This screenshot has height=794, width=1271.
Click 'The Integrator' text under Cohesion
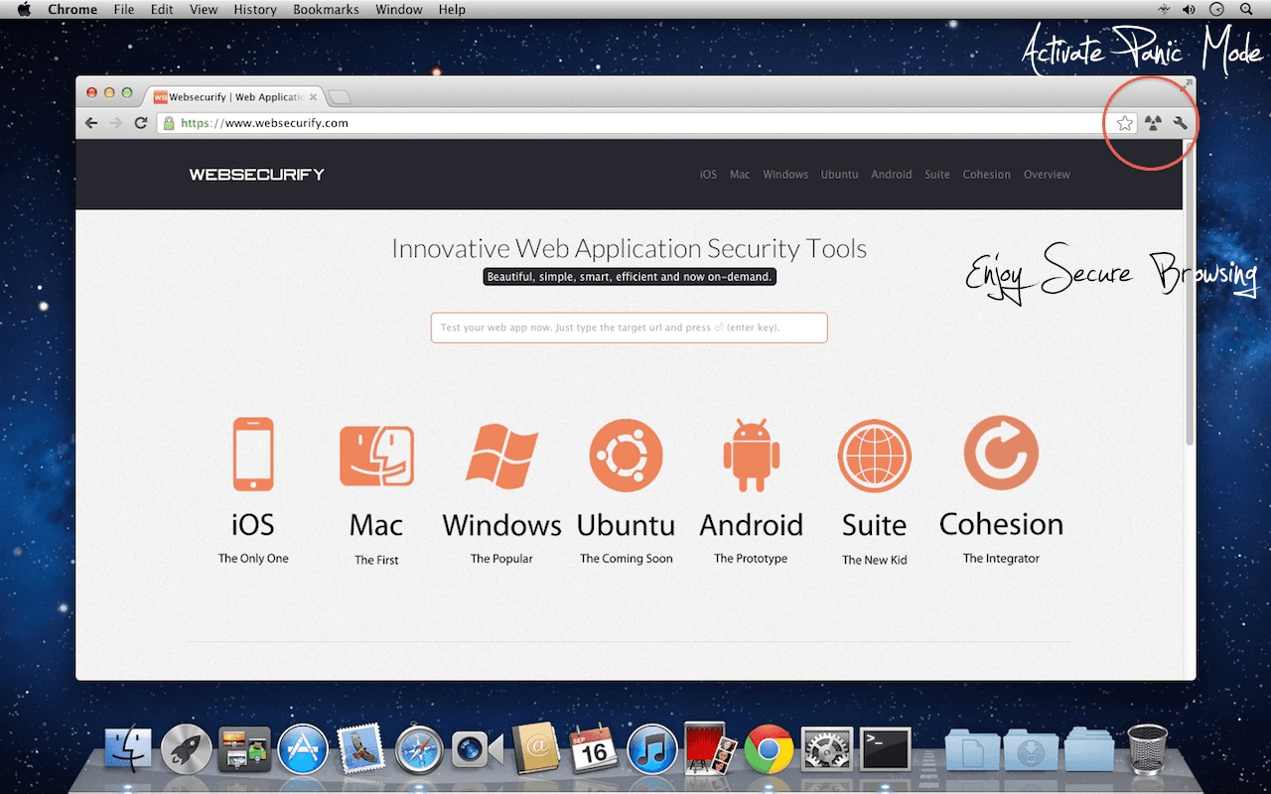point(1001,559)
